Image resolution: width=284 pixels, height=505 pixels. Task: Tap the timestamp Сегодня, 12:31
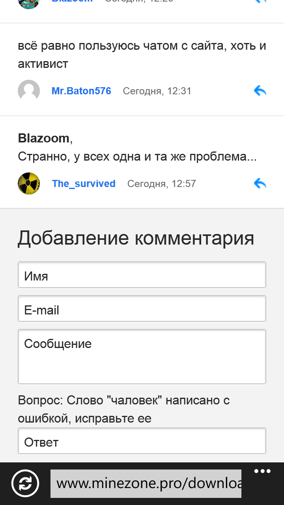click(157, 91)
